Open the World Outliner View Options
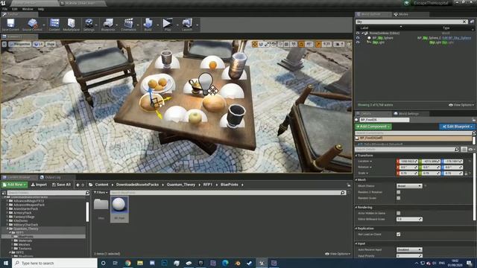 [x=461, y=105]
